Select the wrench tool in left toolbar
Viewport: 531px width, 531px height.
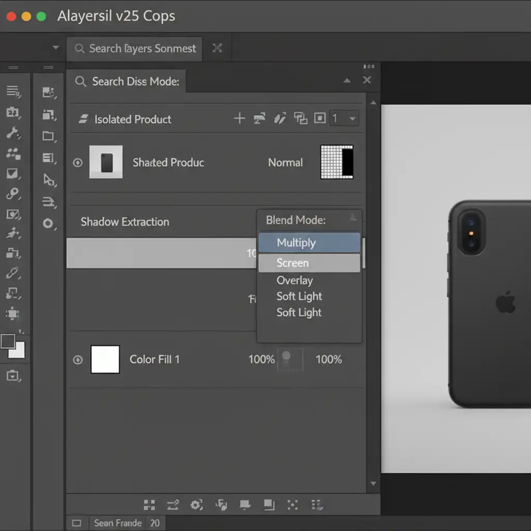[13, 133]
